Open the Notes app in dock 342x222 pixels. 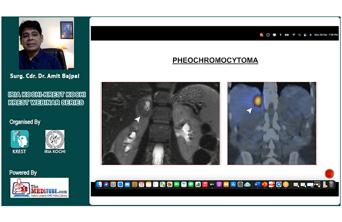pyautogui.click(x=148, y=184)
